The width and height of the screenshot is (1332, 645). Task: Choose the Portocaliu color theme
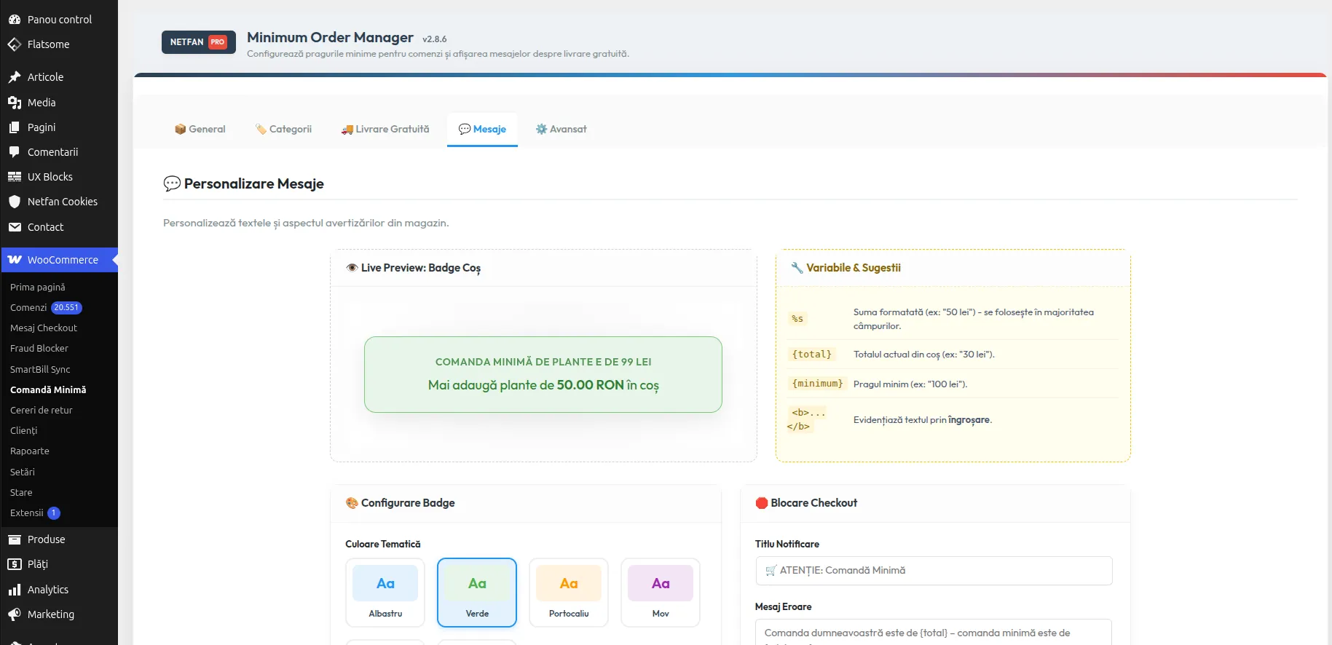[569, 593]
